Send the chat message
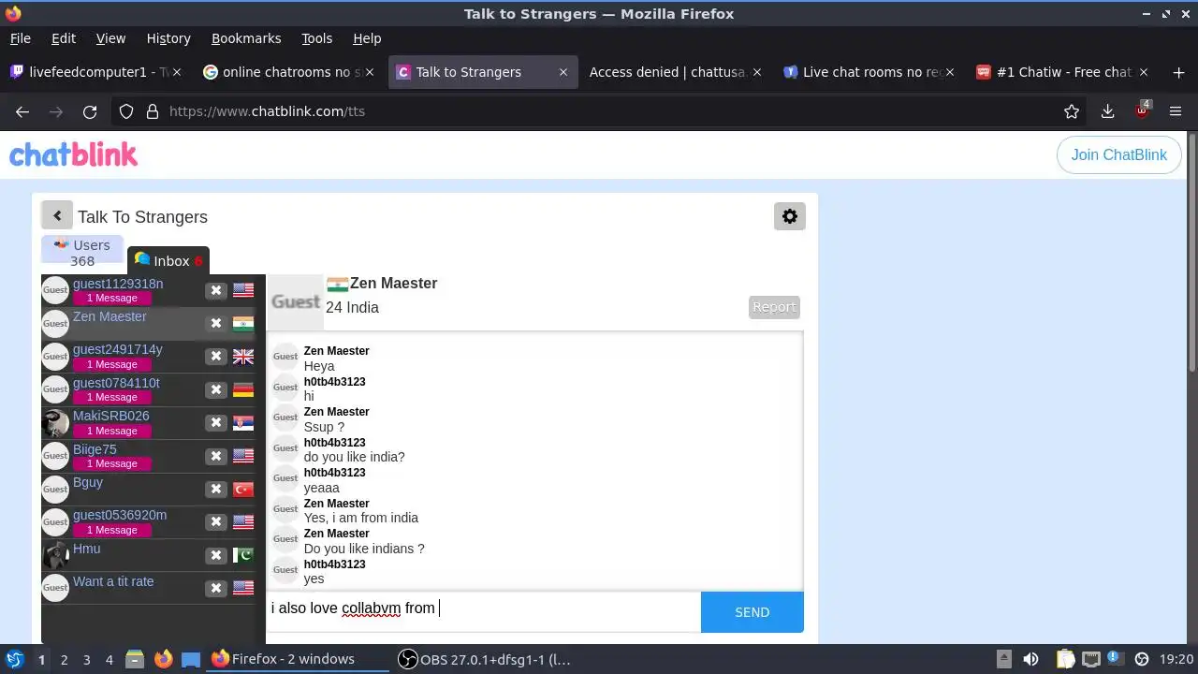This screenshot has width=1198, height=674. [x=752, y=612]
